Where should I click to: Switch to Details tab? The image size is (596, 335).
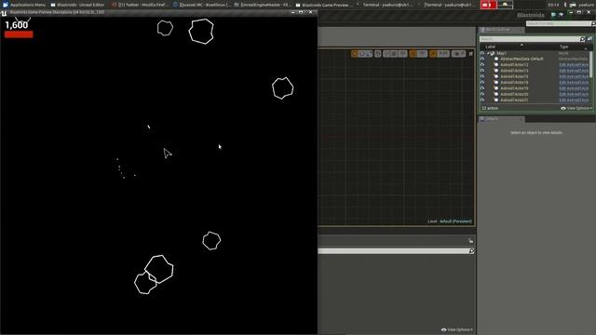(x=501, y=119)
